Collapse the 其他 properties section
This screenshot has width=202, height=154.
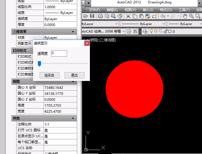[73, 118]
